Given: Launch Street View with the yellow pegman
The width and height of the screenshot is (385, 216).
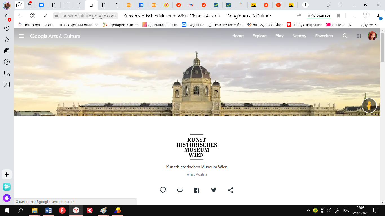Looking at the screenshot, I should pyautogui.click(x=369, y=105).
